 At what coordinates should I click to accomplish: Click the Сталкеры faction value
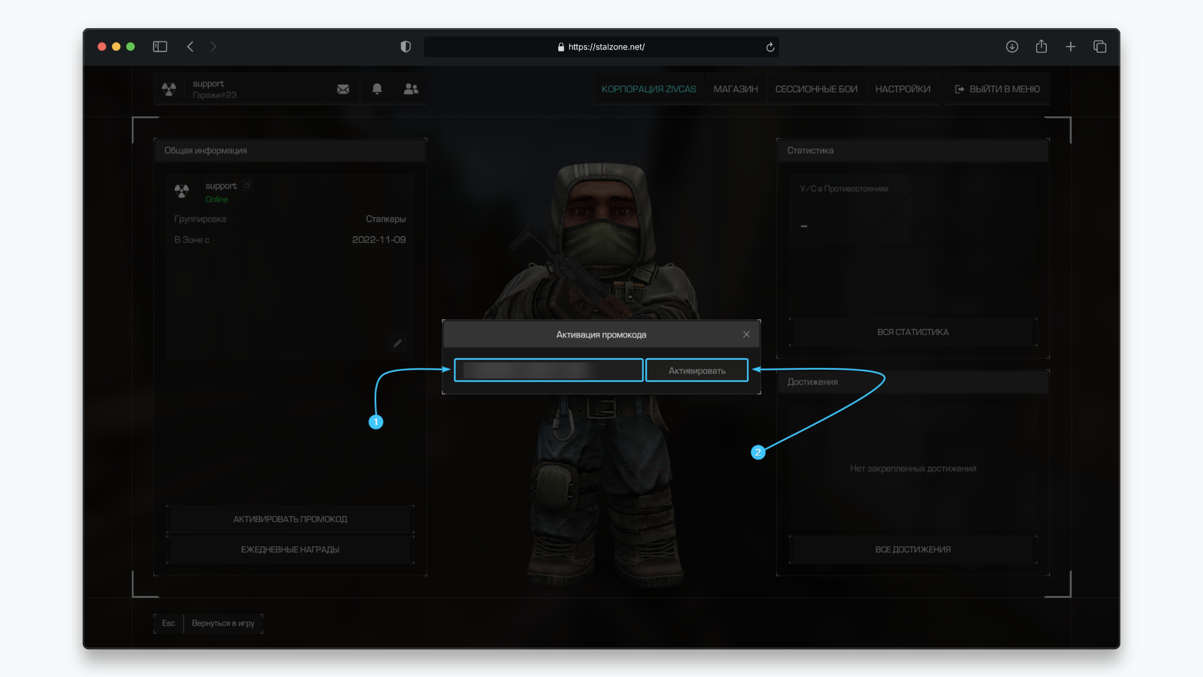[386, 219]
